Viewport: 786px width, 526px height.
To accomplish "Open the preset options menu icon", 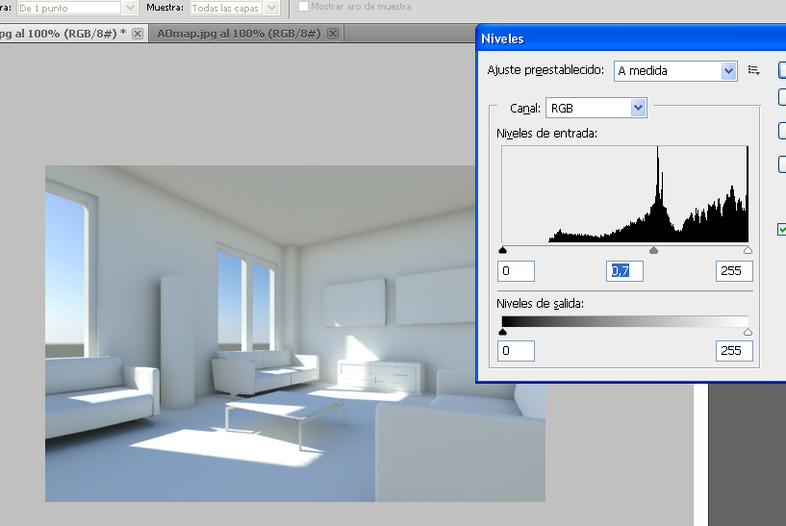I will tap(753, 70).
